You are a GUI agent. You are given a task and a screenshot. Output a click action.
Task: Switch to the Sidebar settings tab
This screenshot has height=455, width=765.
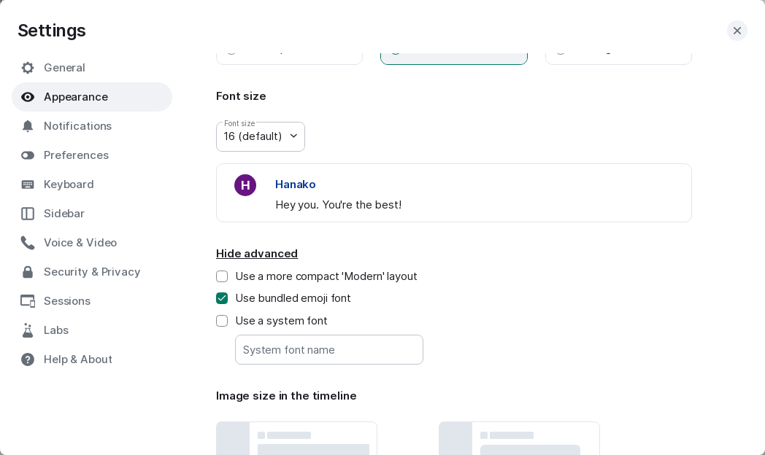[64, 214]
